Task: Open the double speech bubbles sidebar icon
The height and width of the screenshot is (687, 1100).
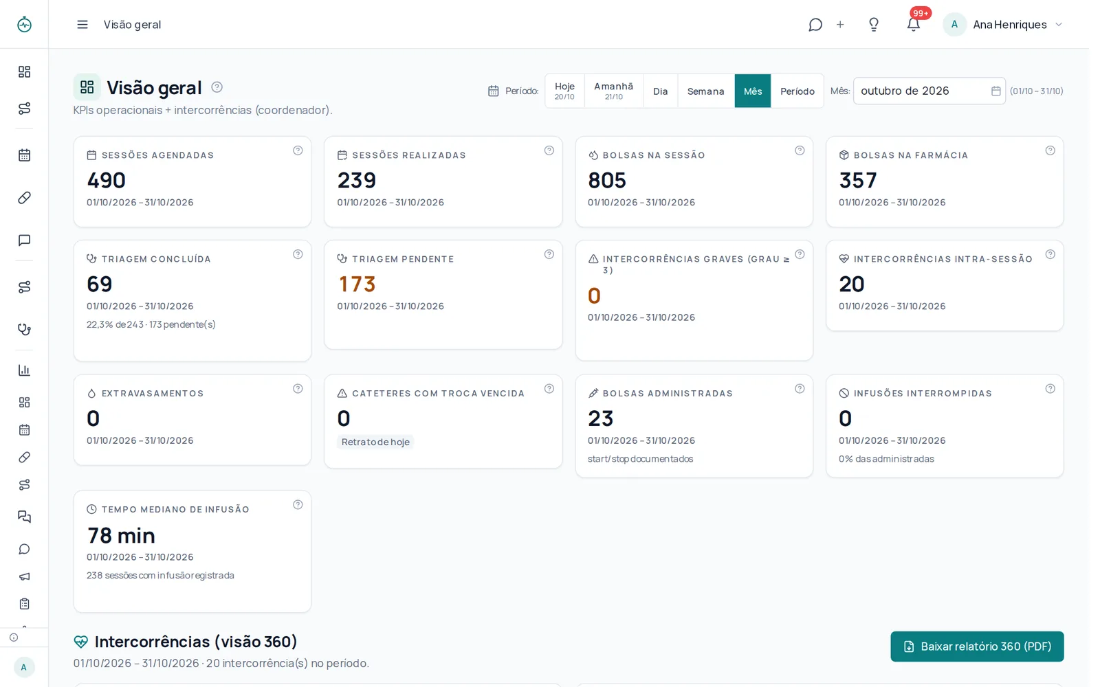Action: [24, 517]
